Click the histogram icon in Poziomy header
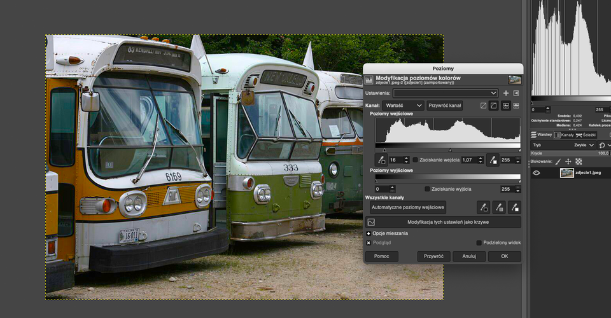611x318 pixels. (x=369, y=80)
